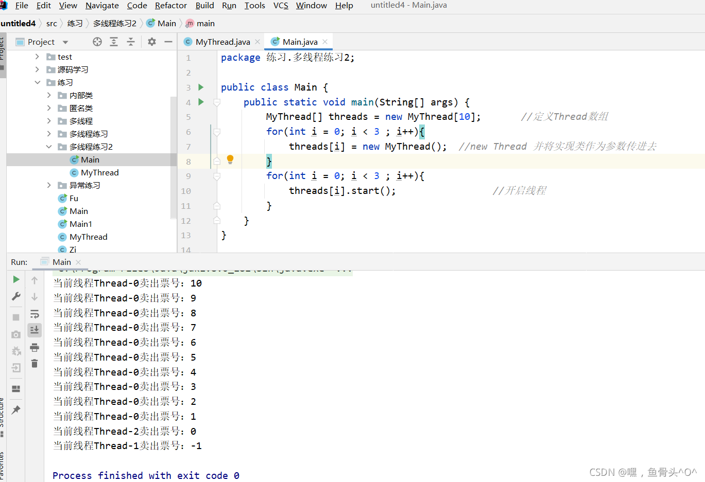Collapse the 多线程练习2 folder

[49, 147]
